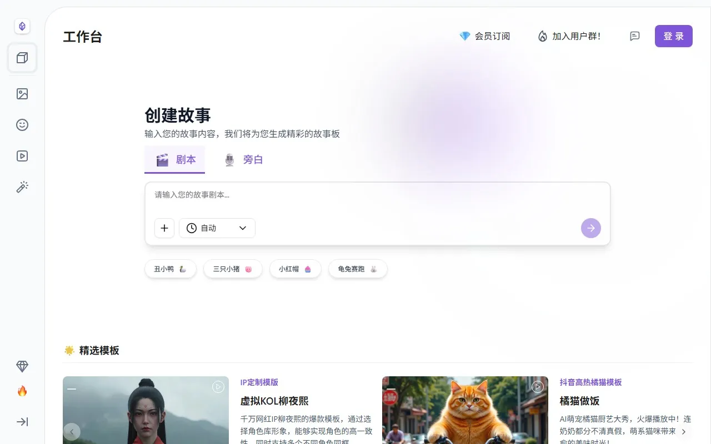The width and height of the screenshot is (711, 444).
Task: Play the 橘猫做饭 template thumbnail
Action: click(x=537, y=387)
